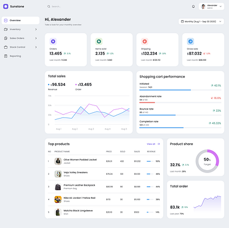This screenshot has width=229, height=228.
Task: Open Veja Volley Sneakers thumbnail
Action: click(x=58, y=174)
